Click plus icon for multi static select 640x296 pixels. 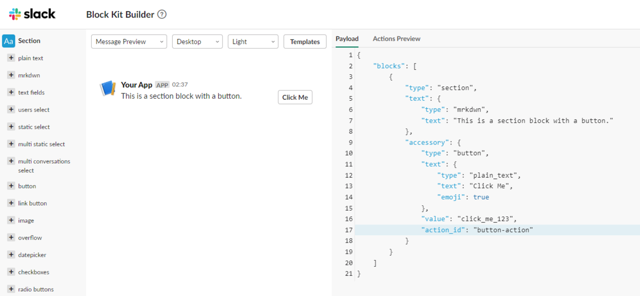[x=11, y=143]
